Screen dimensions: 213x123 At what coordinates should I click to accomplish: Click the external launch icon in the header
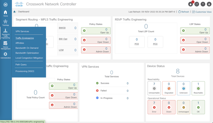[x=197, y=4]
